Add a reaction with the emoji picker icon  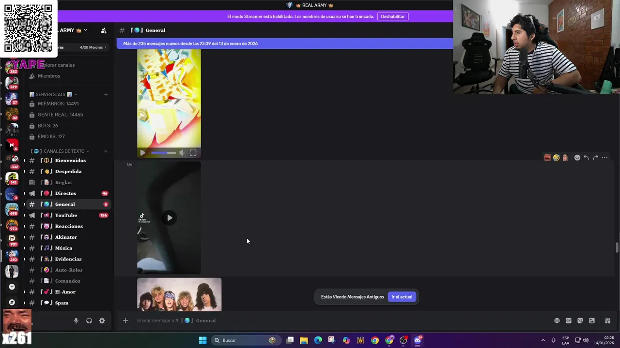577,158
